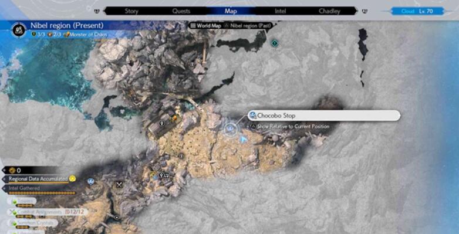459x234 pixels.
Task: Click the teal diamond marker near the top
Action: [x=274, y=43]
